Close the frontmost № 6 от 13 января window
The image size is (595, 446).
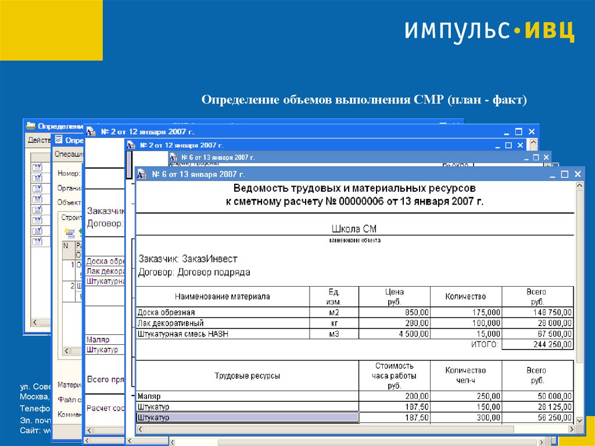[578, 174]
